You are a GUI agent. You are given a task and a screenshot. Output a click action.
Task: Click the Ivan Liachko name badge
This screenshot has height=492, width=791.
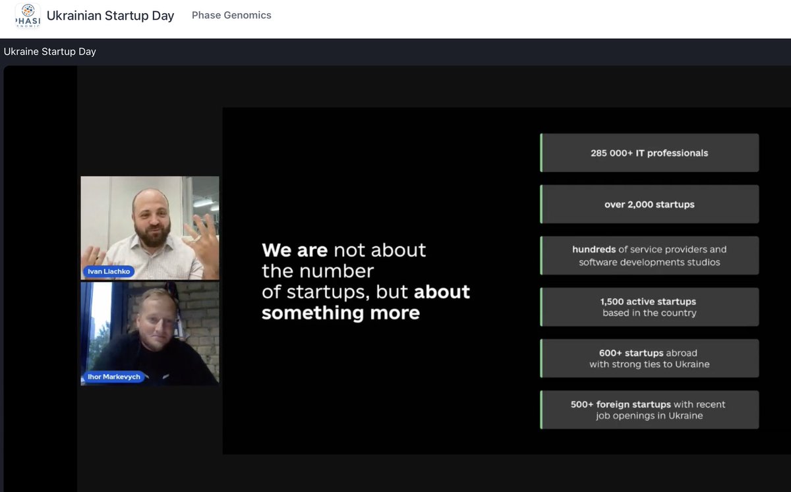tap(109, 271)
